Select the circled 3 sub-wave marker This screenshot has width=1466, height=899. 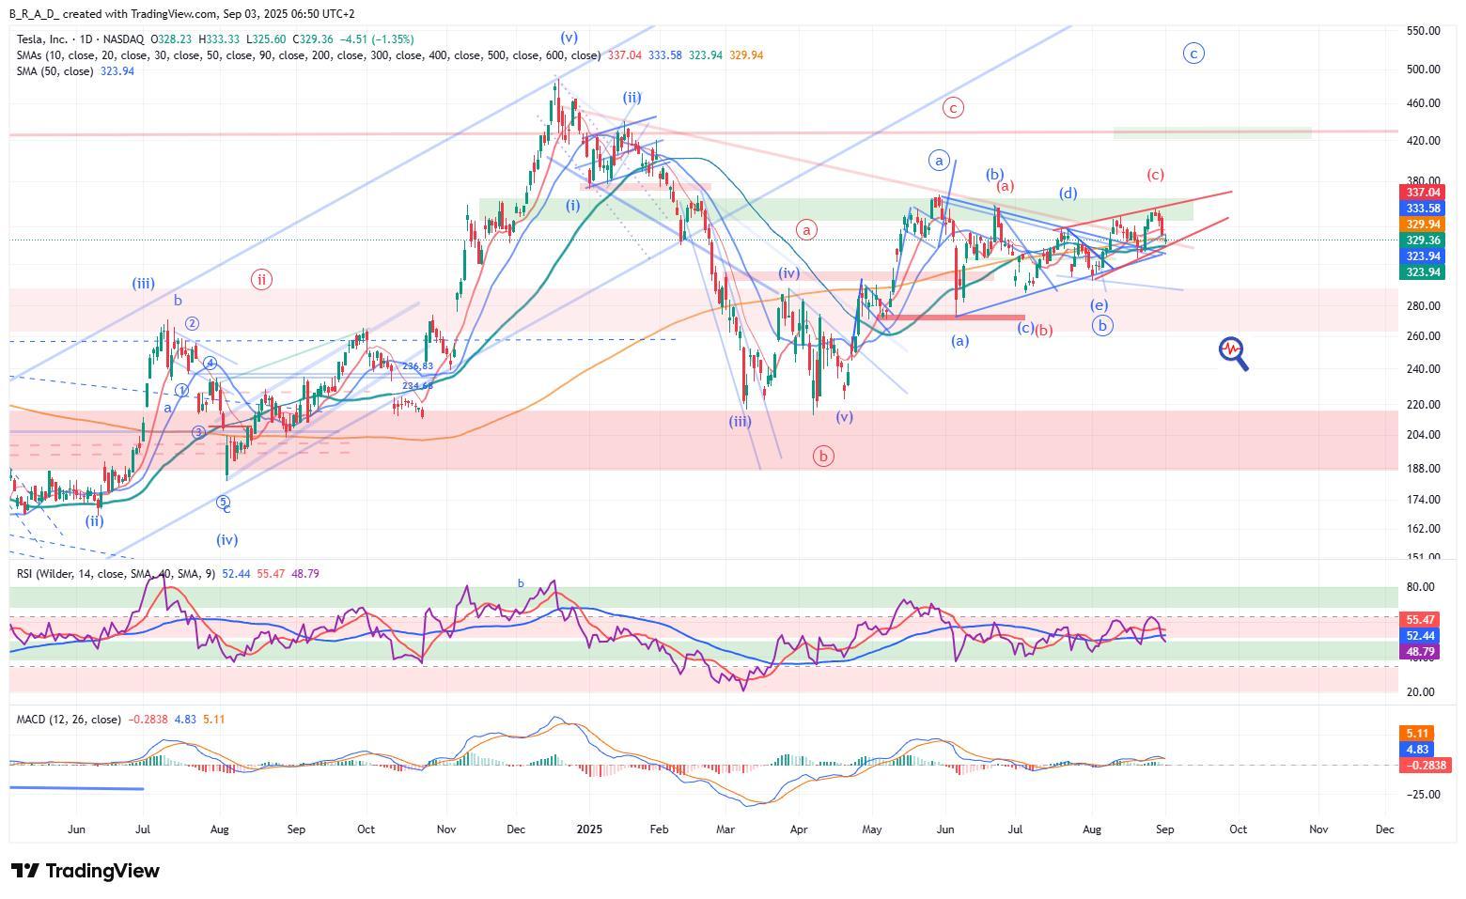tap(198, 432)
